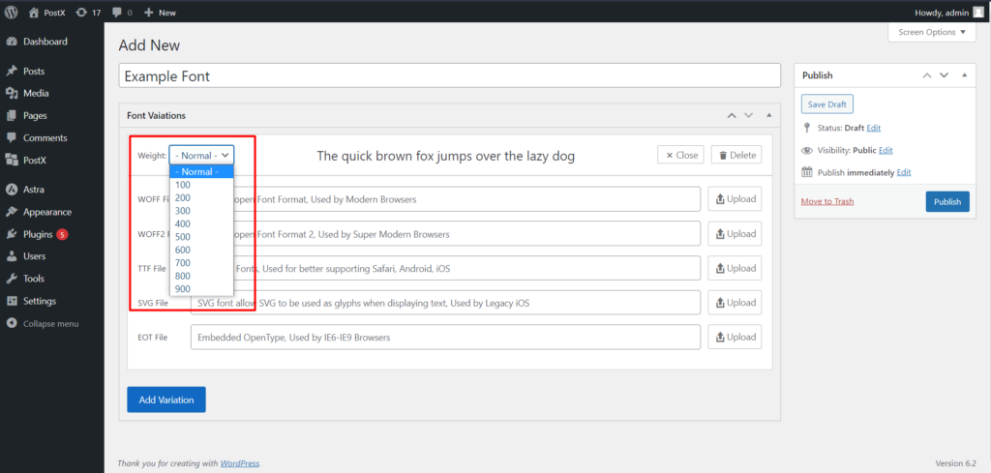Select weight 200 from list

(201, 197)
